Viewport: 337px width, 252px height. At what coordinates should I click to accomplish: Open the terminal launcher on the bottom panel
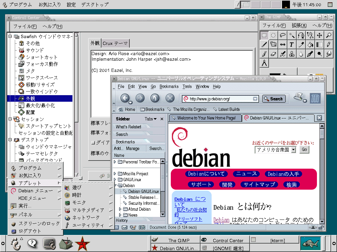49,244
